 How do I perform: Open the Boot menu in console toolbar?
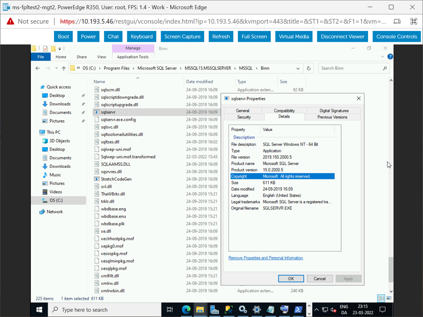pos(63,37)
